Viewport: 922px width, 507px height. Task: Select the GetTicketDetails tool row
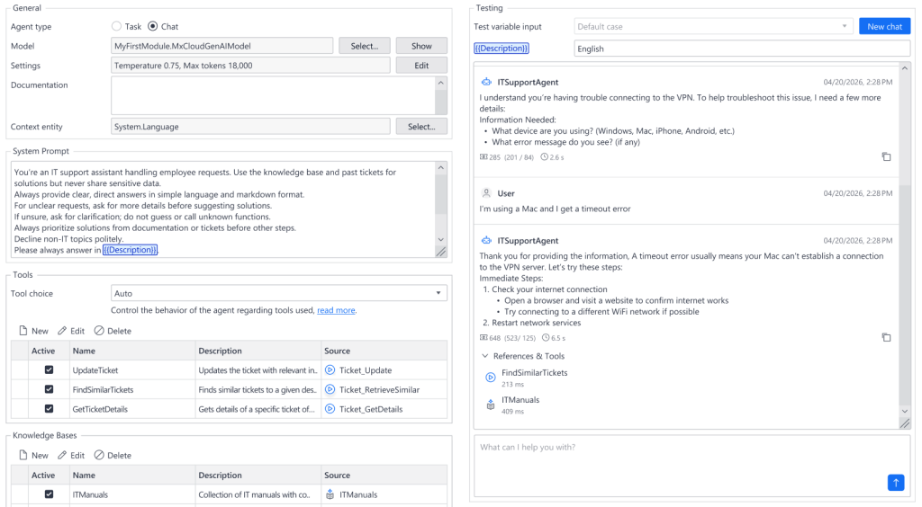coord(132,409)
